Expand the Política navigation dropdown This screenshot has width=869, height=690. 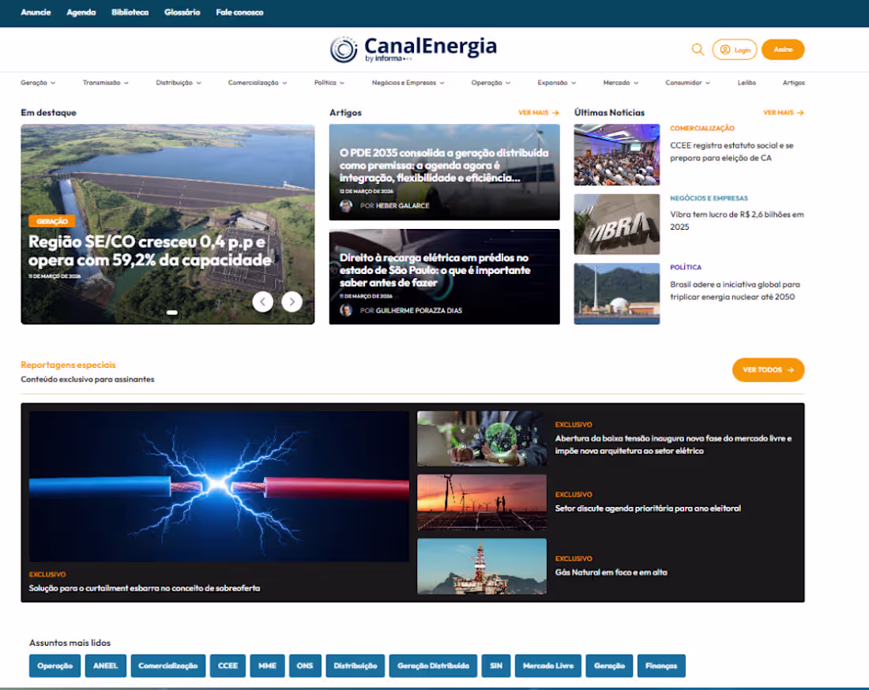[329, 82]
